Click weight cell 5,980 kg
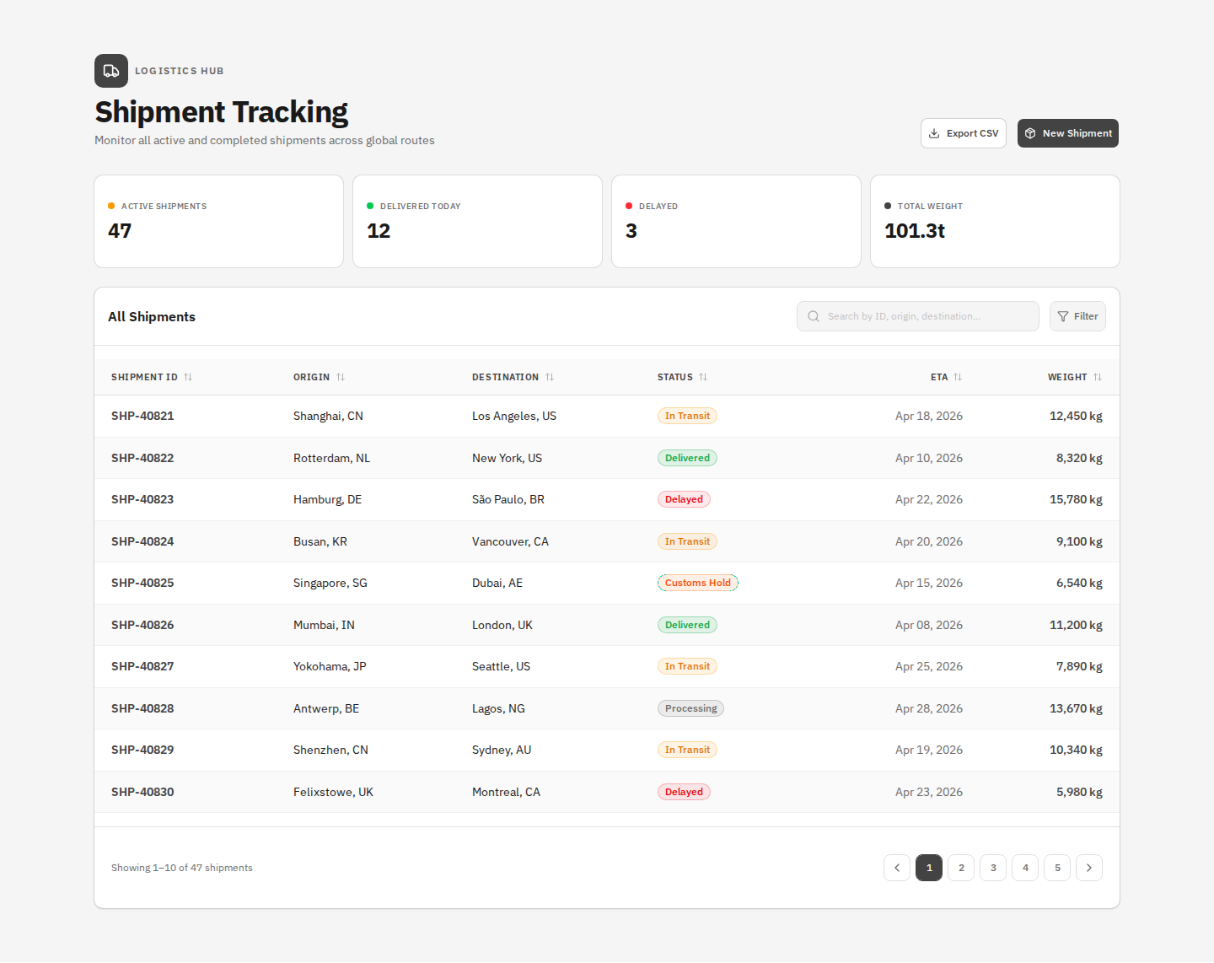 (1079, 792)
